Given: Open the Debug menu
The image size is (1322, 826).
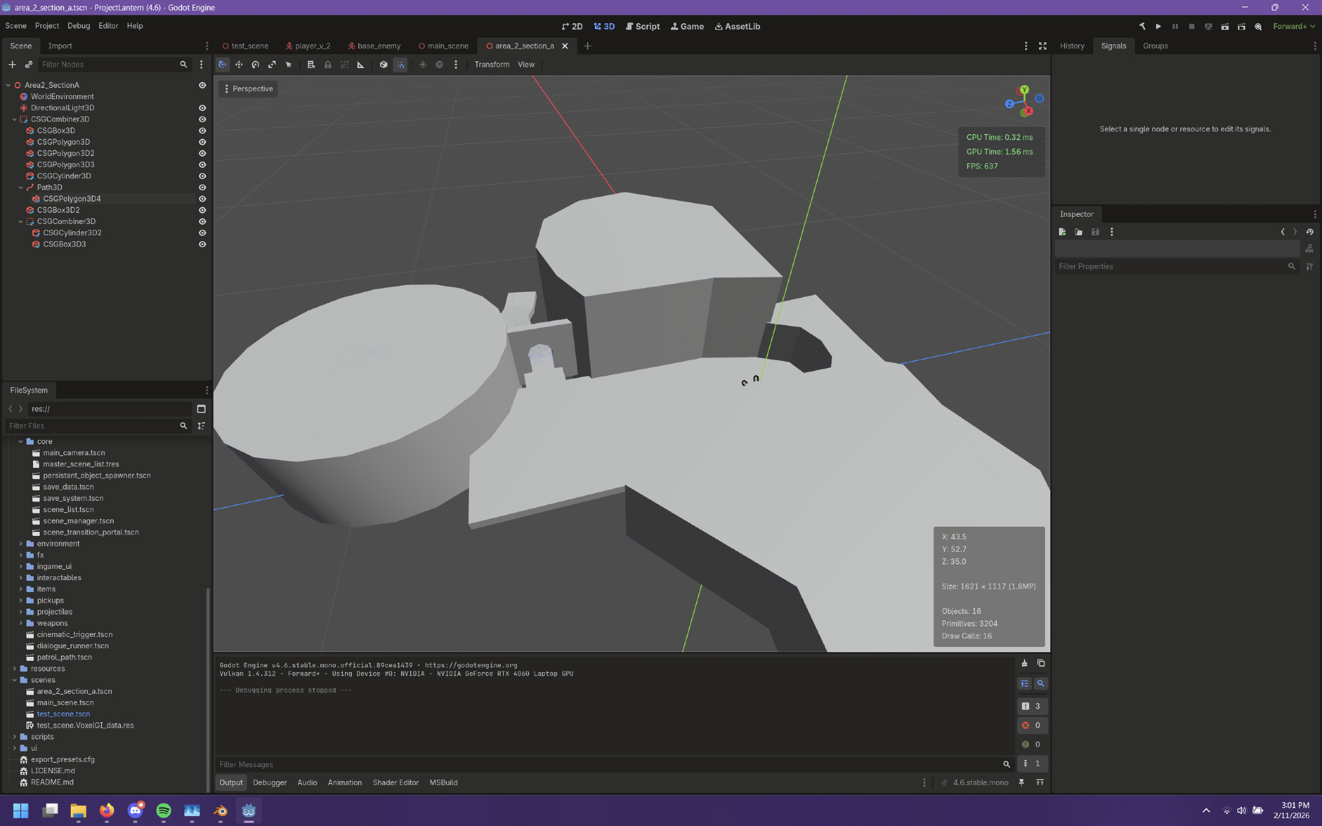Looking at the screenshot, I should (x=78, y=26).
